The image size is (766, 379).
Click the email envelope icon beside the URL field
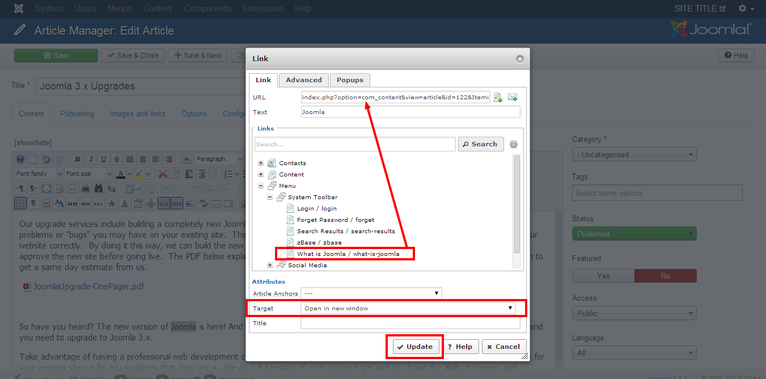(x=513, y=97)
